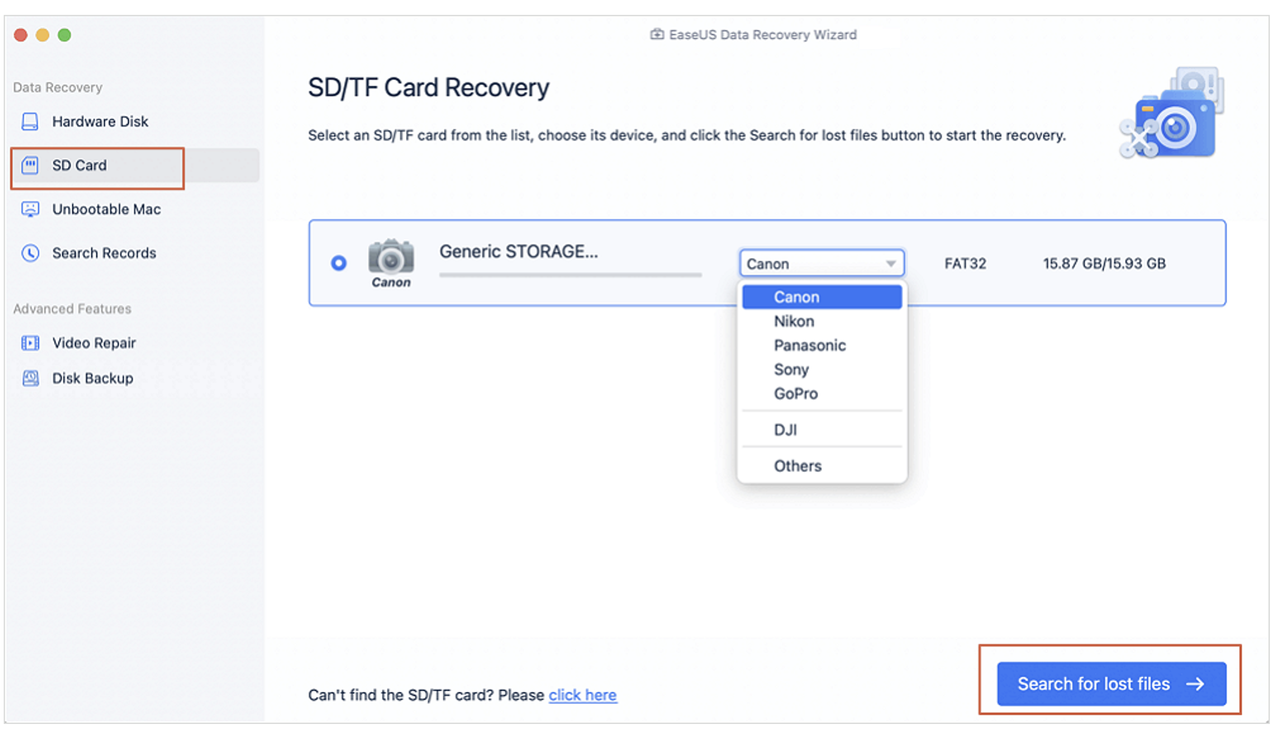Select Nikon from the brand list
Image resolution: width=1274 pixels, height=730 pixels.
[794, 321]
